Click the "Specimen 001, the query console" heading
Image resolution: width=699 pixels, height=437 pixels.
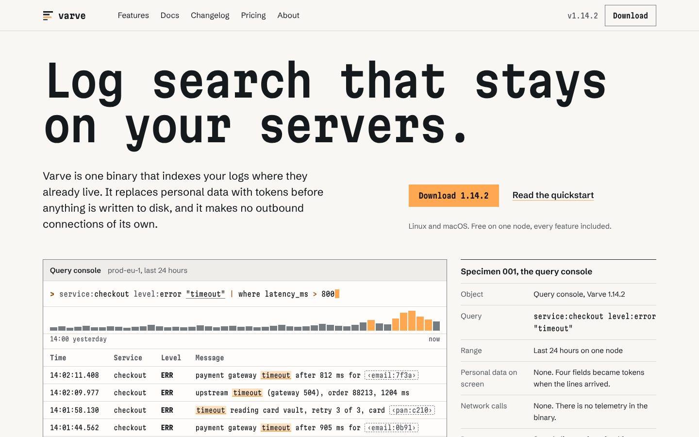point(526,271)
